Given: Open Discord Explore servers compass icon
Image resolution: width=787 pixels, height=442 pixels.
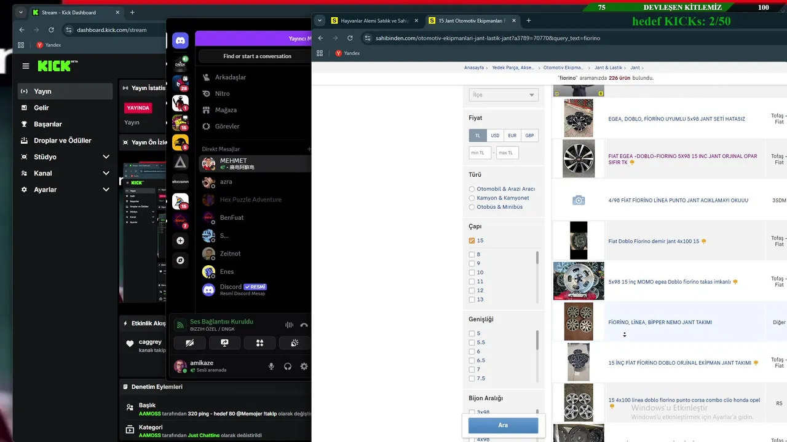Looking at the screenshot, I should click(x=180, y=260).
